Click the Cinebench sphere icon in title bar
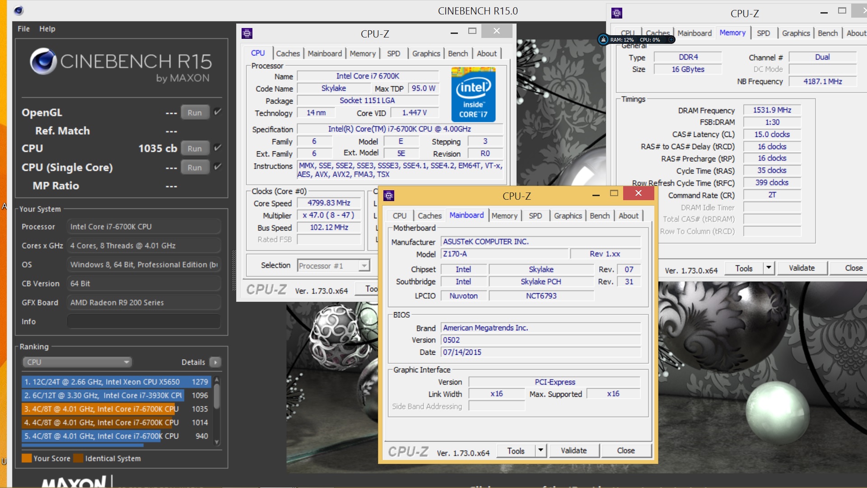Viewport: 867px width, 488px height. 19,10
